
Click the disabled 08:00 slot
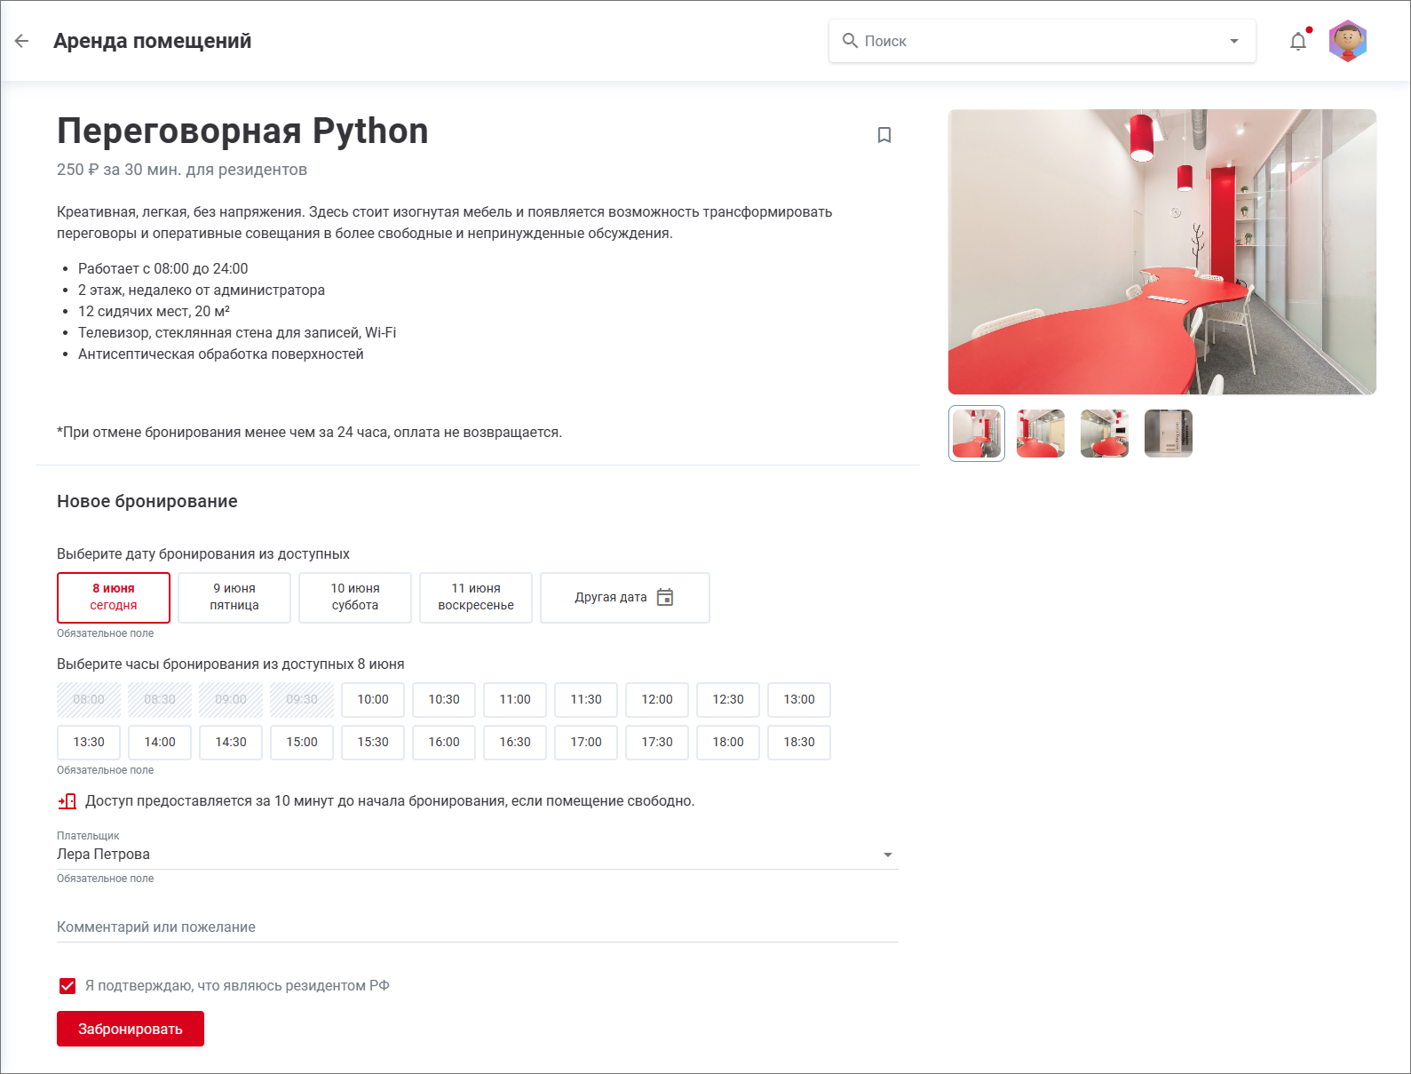coord(89,700)
